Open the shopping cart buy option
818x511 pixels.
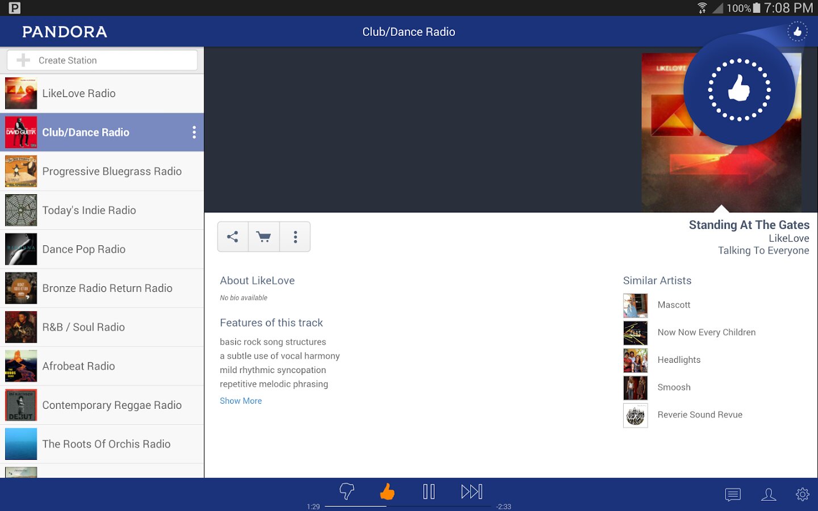click(264, 237)
